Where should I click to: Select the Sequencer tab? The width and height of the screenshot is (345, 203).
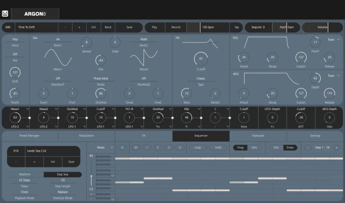coord(201,136)
